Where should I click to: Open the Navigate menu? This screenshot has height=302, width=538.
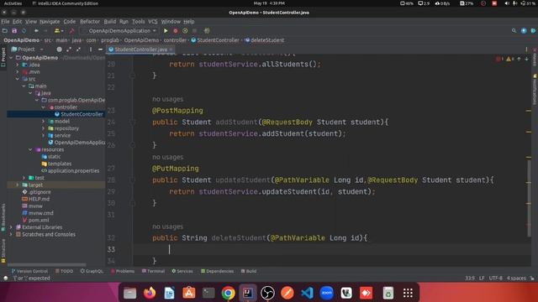pyautogui.click(x=50, y=22)
